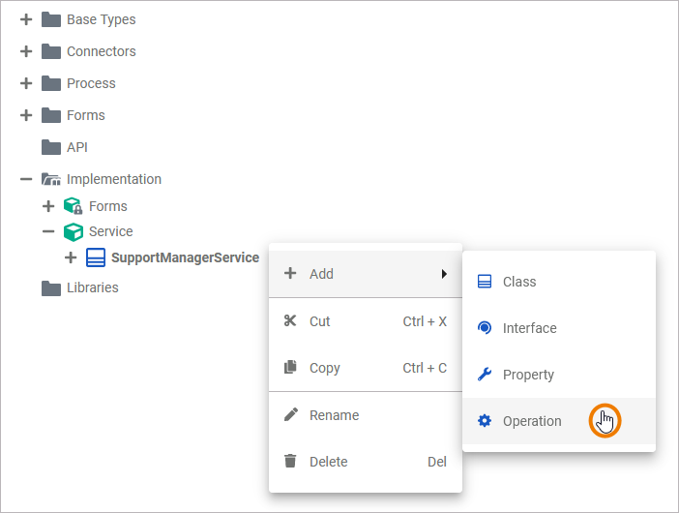679x513 pixels.
Task: Collapse the Implementation folder
Action: [x=26, y=179]
